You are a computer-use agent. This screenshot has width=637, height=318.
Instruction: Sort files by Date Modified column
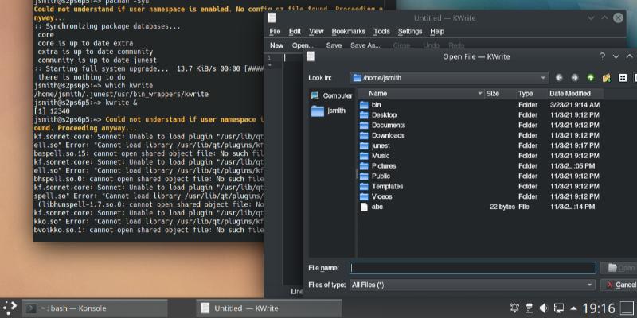point(571,93)
